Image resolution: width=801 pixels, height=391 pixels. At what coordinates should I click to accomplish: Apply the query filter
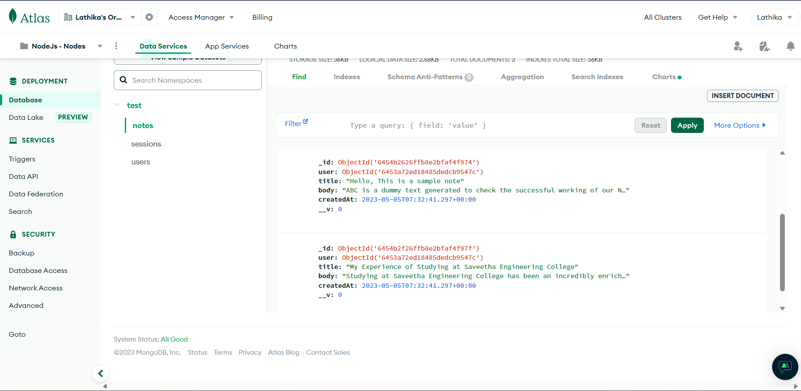687,126
